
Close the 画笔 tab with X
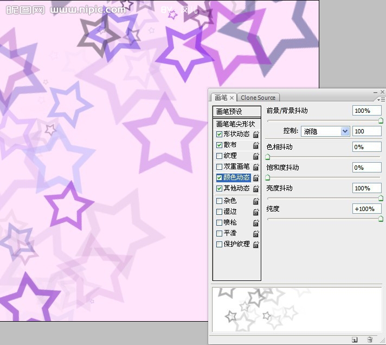tap(231, 98)
